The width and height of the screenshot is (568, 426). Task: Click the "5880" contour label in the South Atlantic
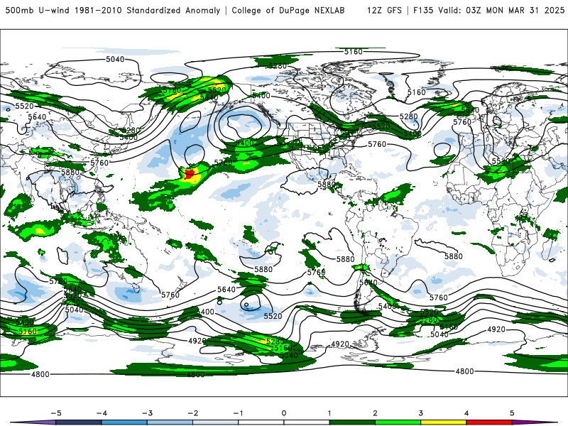click(x=454, y=256)
